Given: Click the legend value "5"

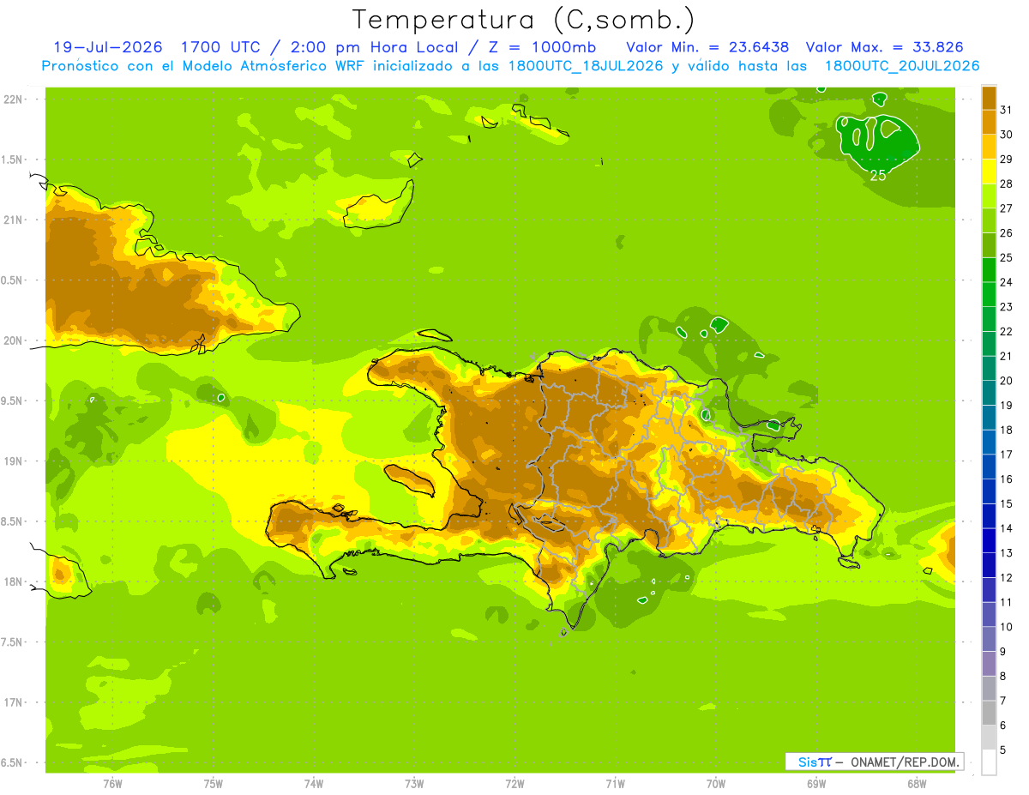Looking at the screenshot, I should pos(1003,750).
